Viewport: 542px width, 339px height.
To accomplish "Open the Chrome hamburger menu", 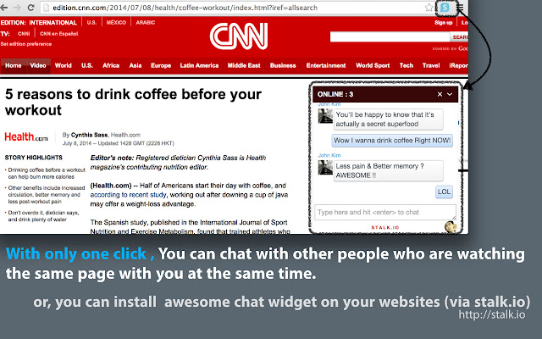I will tap(460, 8).
